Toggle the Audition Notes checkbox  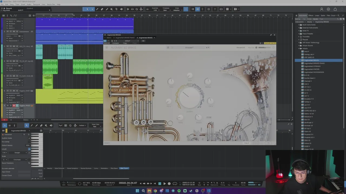click(29, 138)
